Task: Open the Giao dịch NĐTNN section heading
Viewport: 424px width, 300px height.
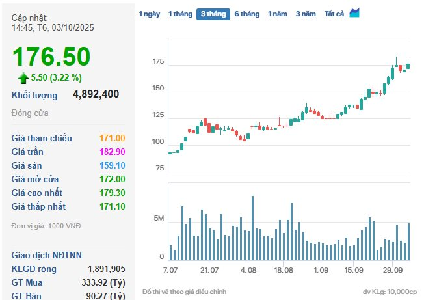Action: (x=46, y=254)
